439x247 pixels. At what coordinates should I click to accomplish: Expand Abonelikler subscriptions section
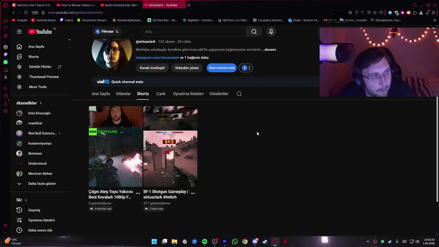click(29, 103)
